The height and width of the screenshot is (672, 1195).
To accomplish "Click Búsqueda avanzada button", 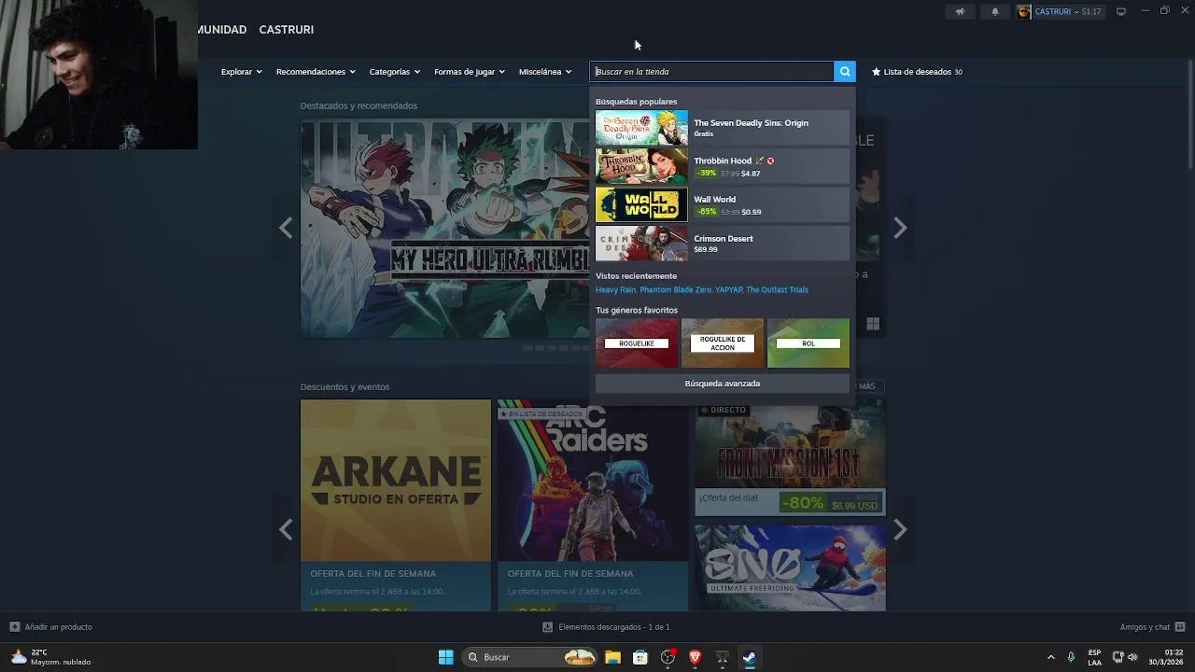I will click(723, 384).
